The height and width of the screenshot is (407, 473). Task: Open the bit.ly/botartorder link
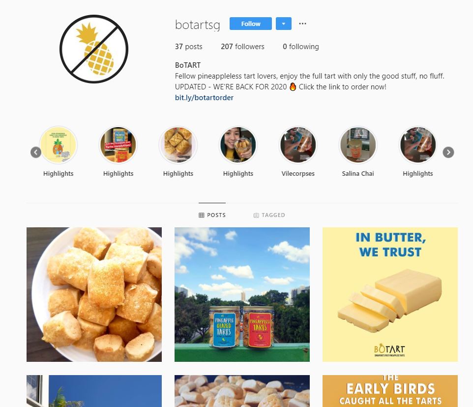204,98
